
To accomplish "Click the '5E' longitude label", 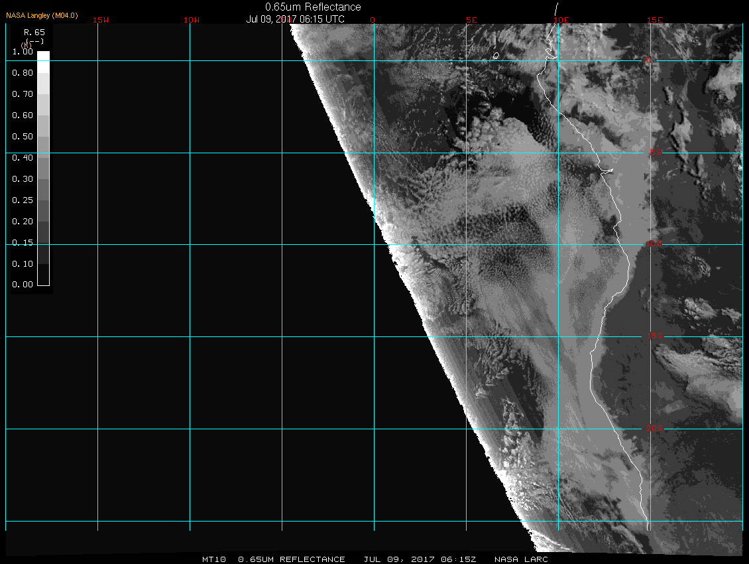I will coord(471,20).
